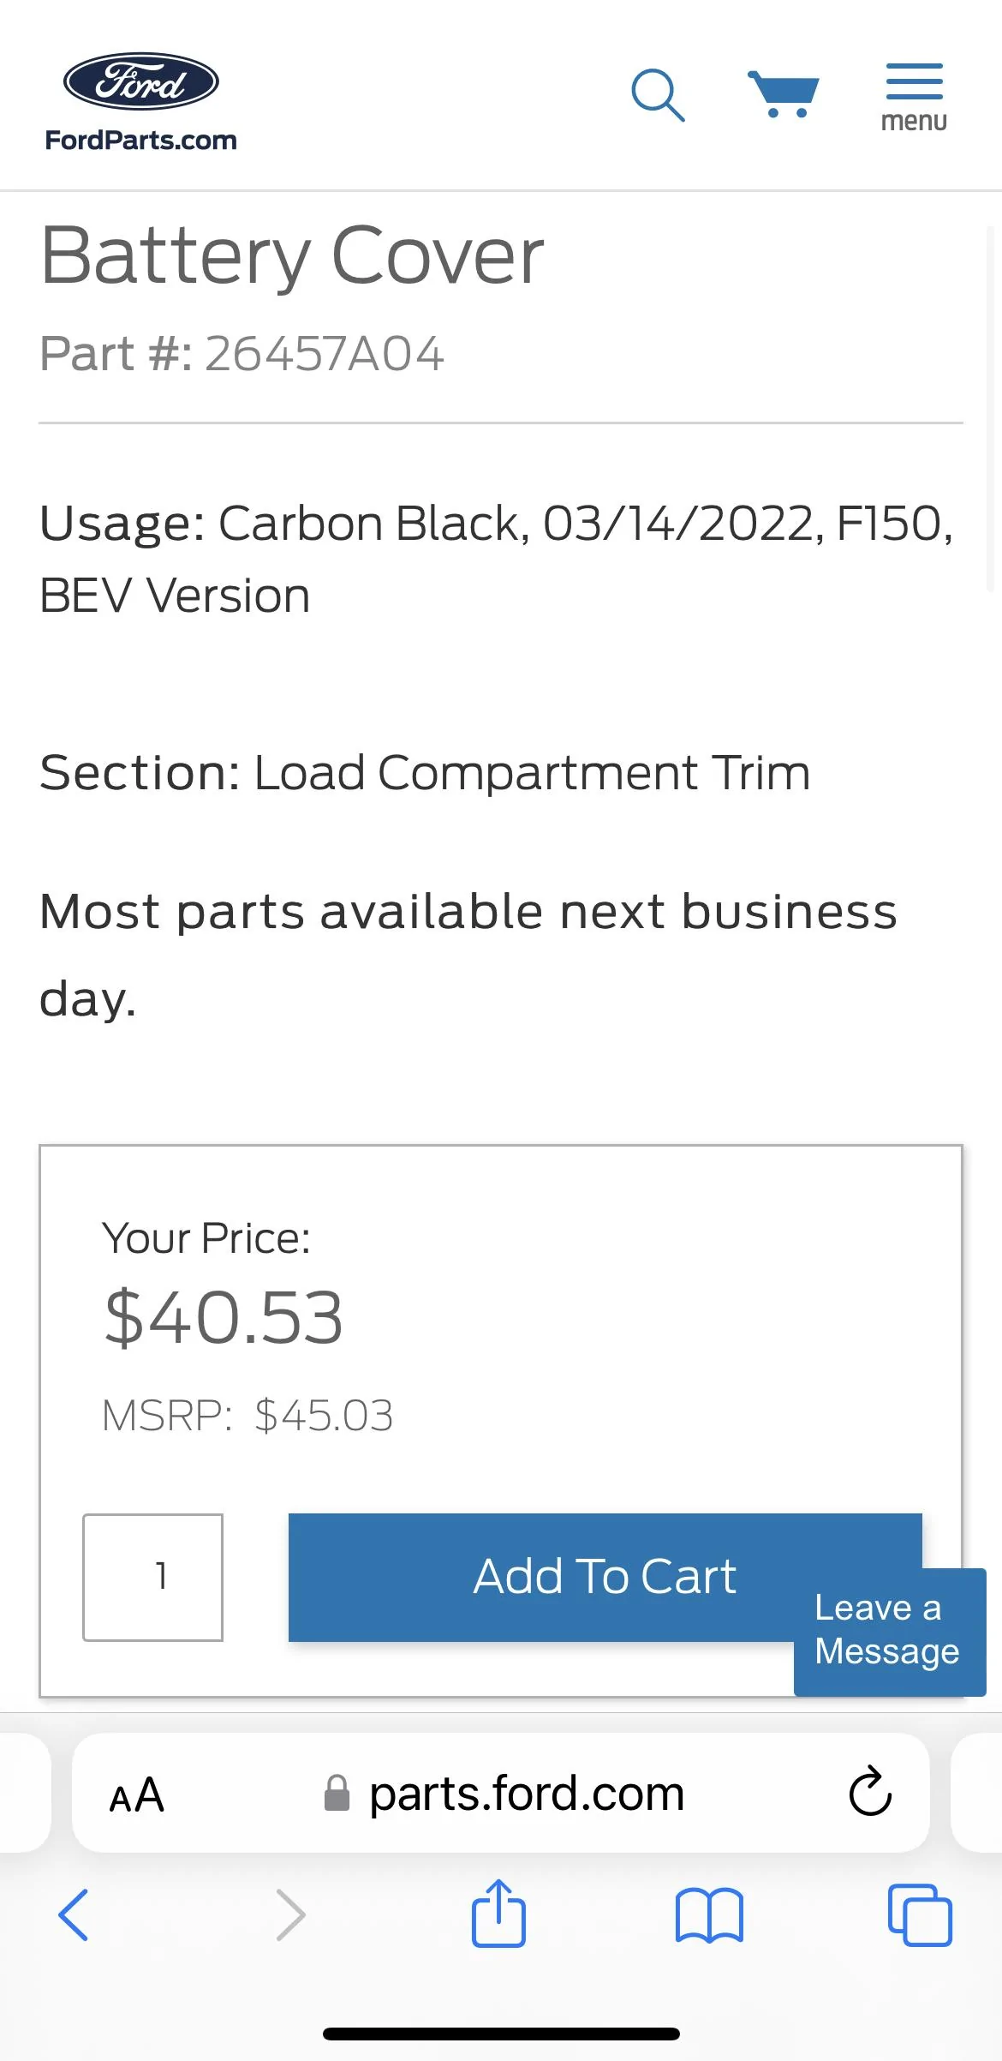The image size is (1002, 2061).
Task: Show open tabs overview icon
Action: tap(920, 1914)
